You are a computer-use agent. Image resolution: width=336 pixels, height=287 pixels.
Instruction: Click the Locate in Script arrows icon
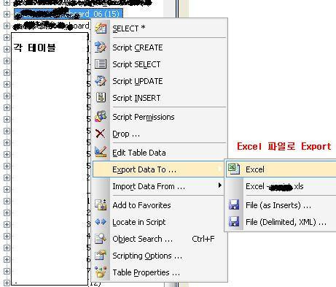click(101, 222)
